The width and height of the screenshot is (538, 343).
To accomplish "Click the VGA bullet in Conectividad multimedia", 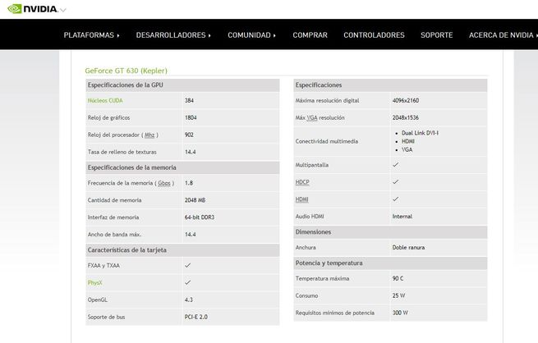I will tap(407, 149).
